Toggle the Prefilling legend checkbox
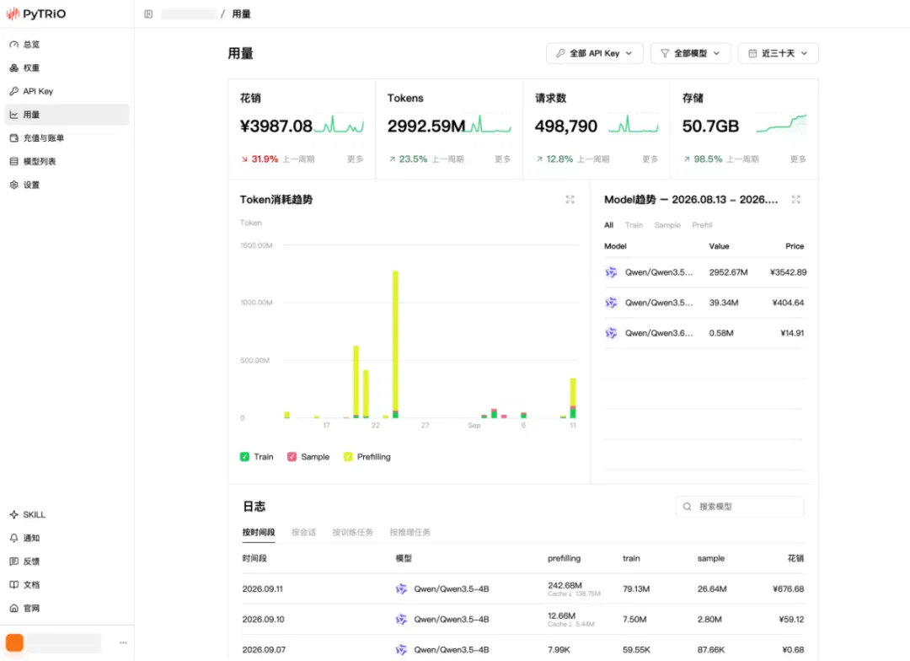910x661 pixels. pyautogui.click(x=348, y=456)
